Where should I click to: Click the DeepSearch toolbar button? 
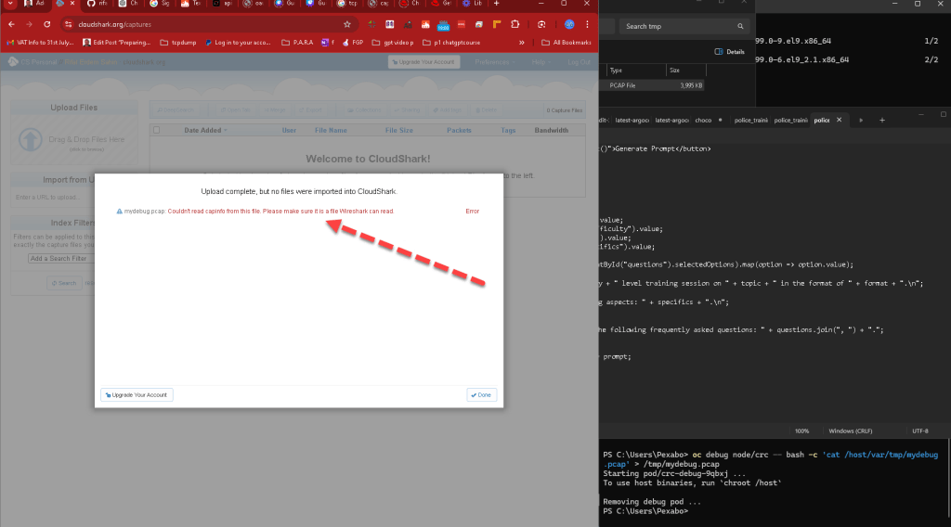click(176, 110)
